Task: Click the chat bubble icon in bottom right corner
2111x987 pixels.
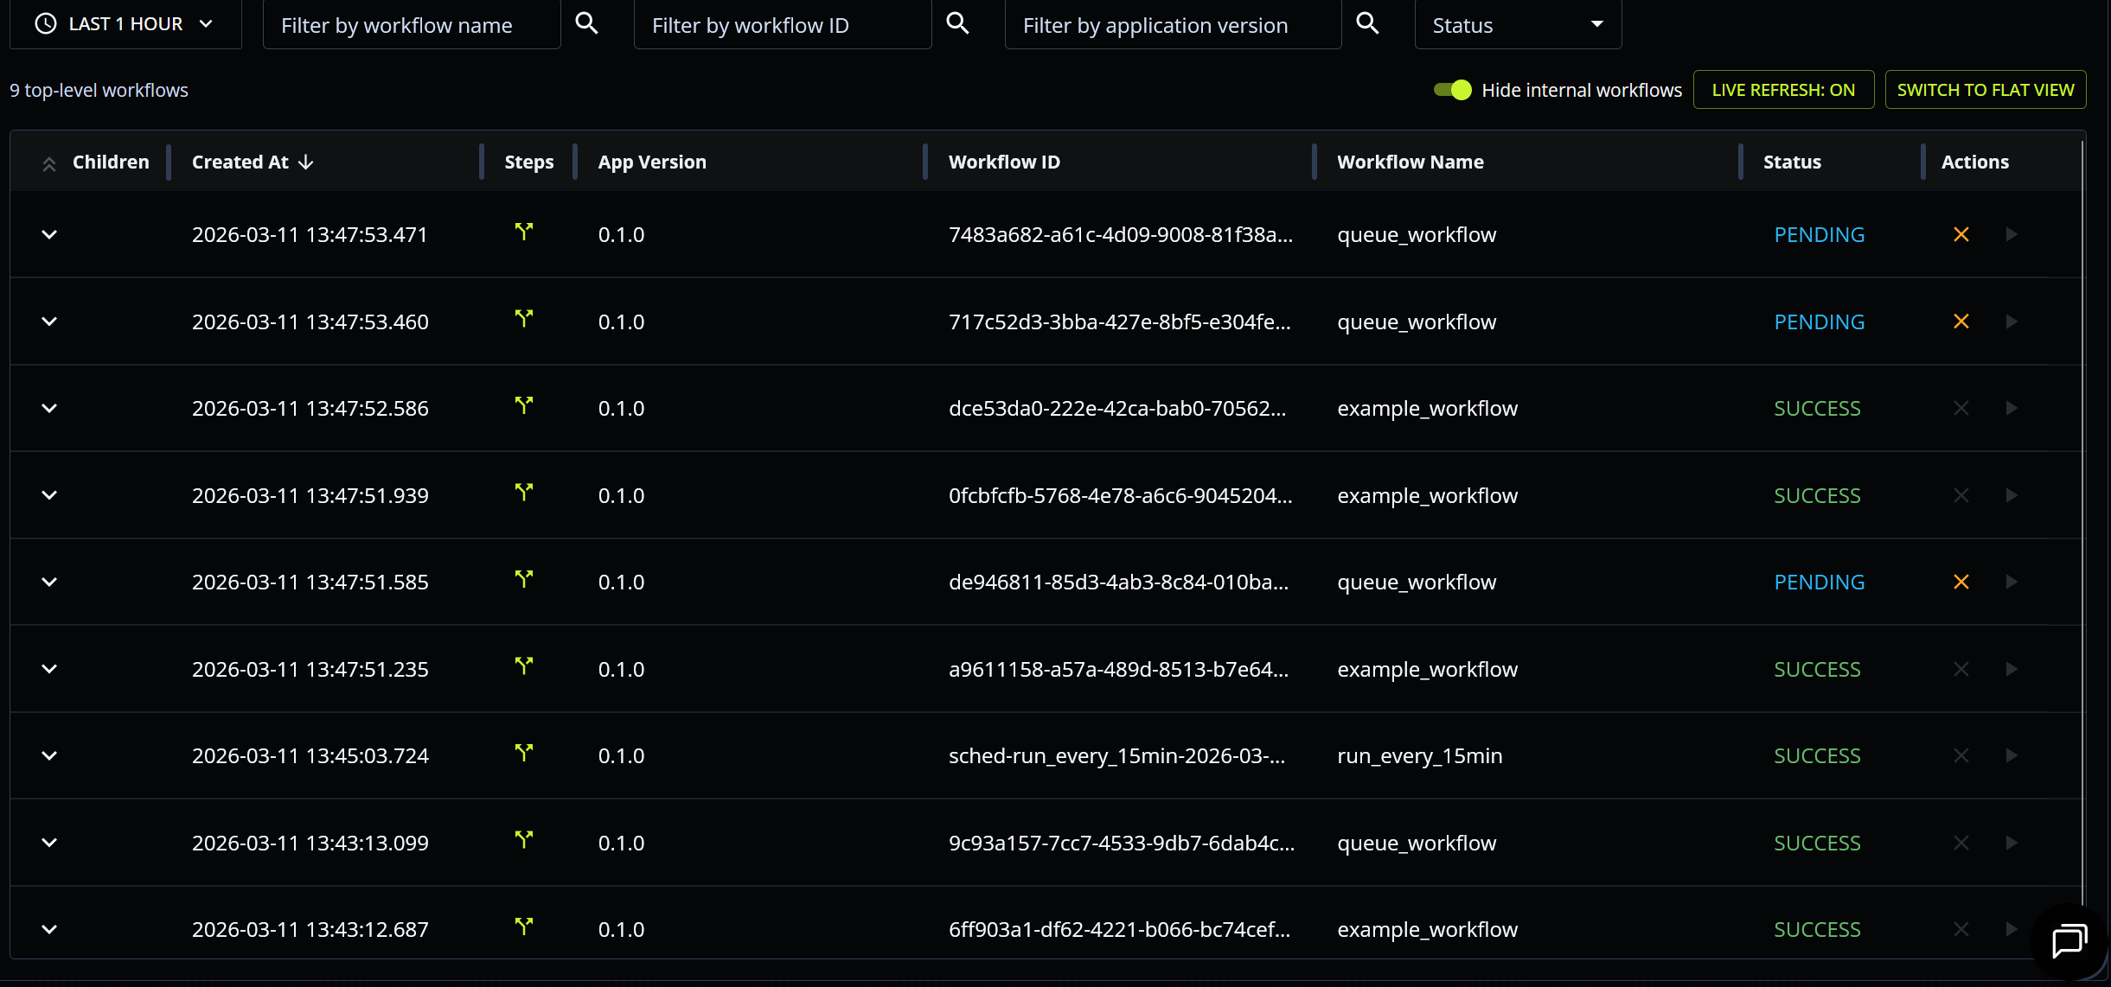Action: (2068, 942)
